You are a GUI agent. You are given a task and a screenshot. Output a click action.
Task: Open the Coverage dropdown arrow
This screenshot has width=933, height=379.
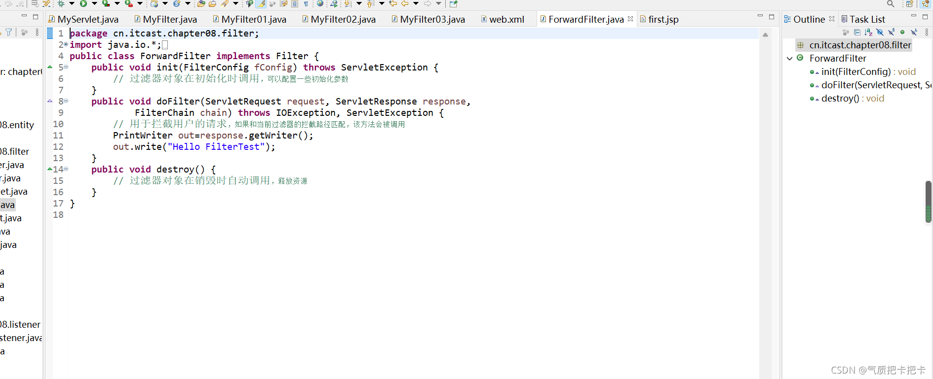pyautogui.click(x=117, y=3)
